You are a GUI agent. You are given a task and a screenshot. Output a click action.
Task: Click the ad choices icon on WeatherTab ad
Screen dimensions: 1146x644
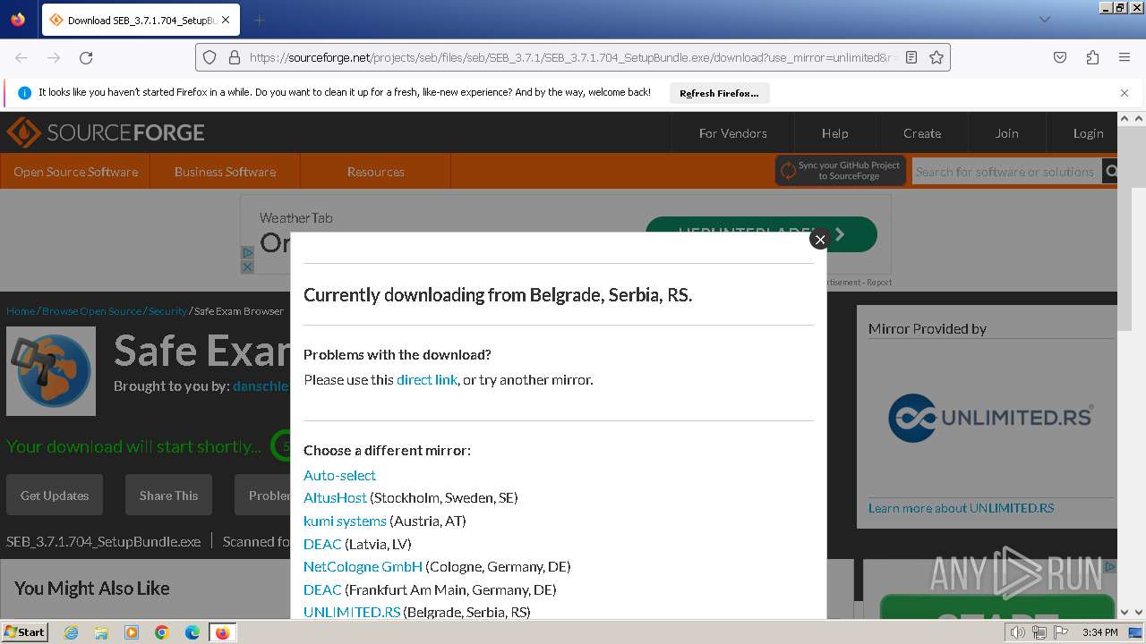click(x=247, y=254)
